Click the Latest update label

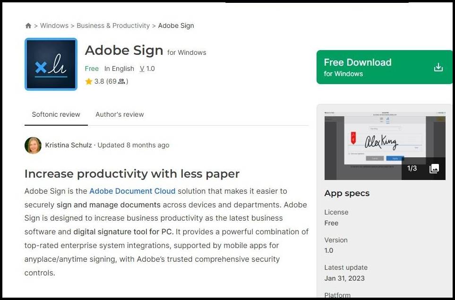tap(346, 267)
